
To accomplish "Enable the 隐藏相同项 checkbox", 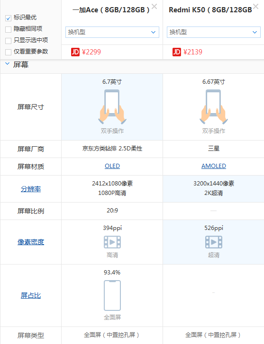I will tap(8, 29).
